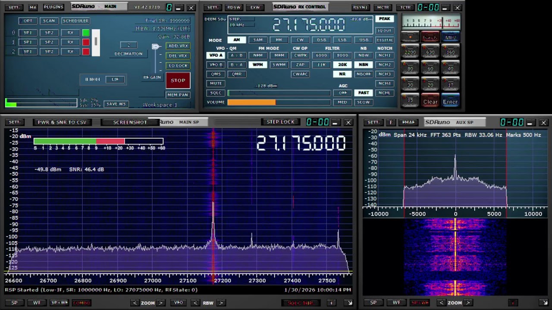
Task: Click the red VRX 2 status indicator
Action: 86,52
